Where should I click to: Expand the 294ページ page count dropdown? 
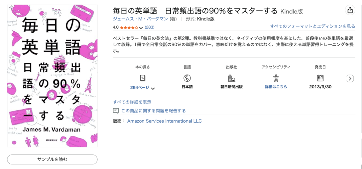tap(153, 88)
